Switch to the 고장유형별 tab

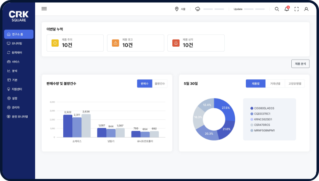(x=295, y=83)
